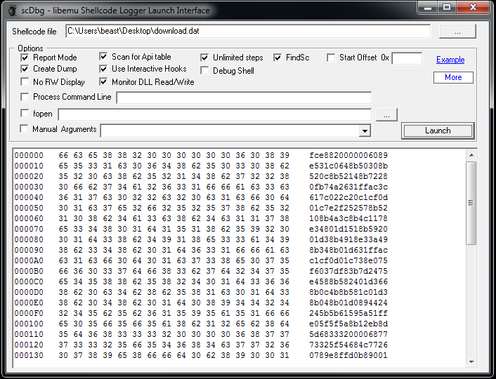Viewport: 496px width, 379px height.
Task: Select offset 000080 row label
Action: pos(29,239)
